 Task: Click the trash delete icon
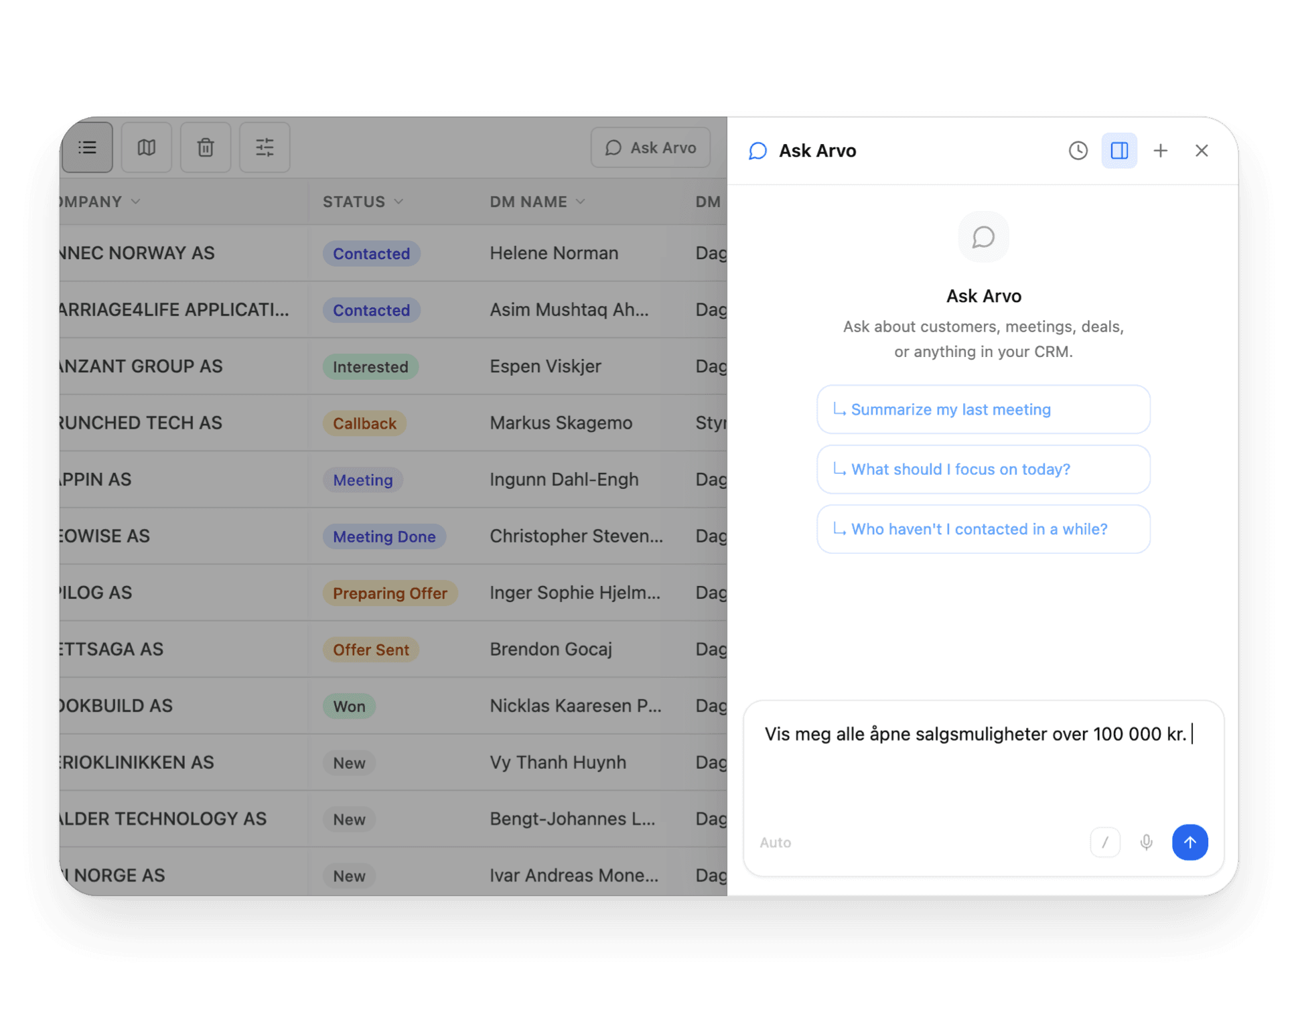[206, 147]
